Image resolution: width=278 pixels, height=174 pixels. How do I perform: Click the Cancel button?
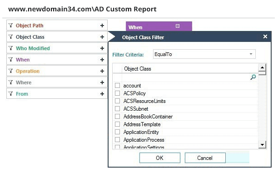point(205,158)
